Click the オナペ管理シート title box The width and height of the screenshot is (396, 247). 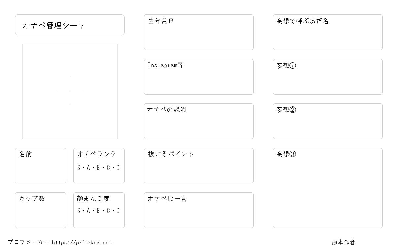pyautogui.click(x=70, y=25)
